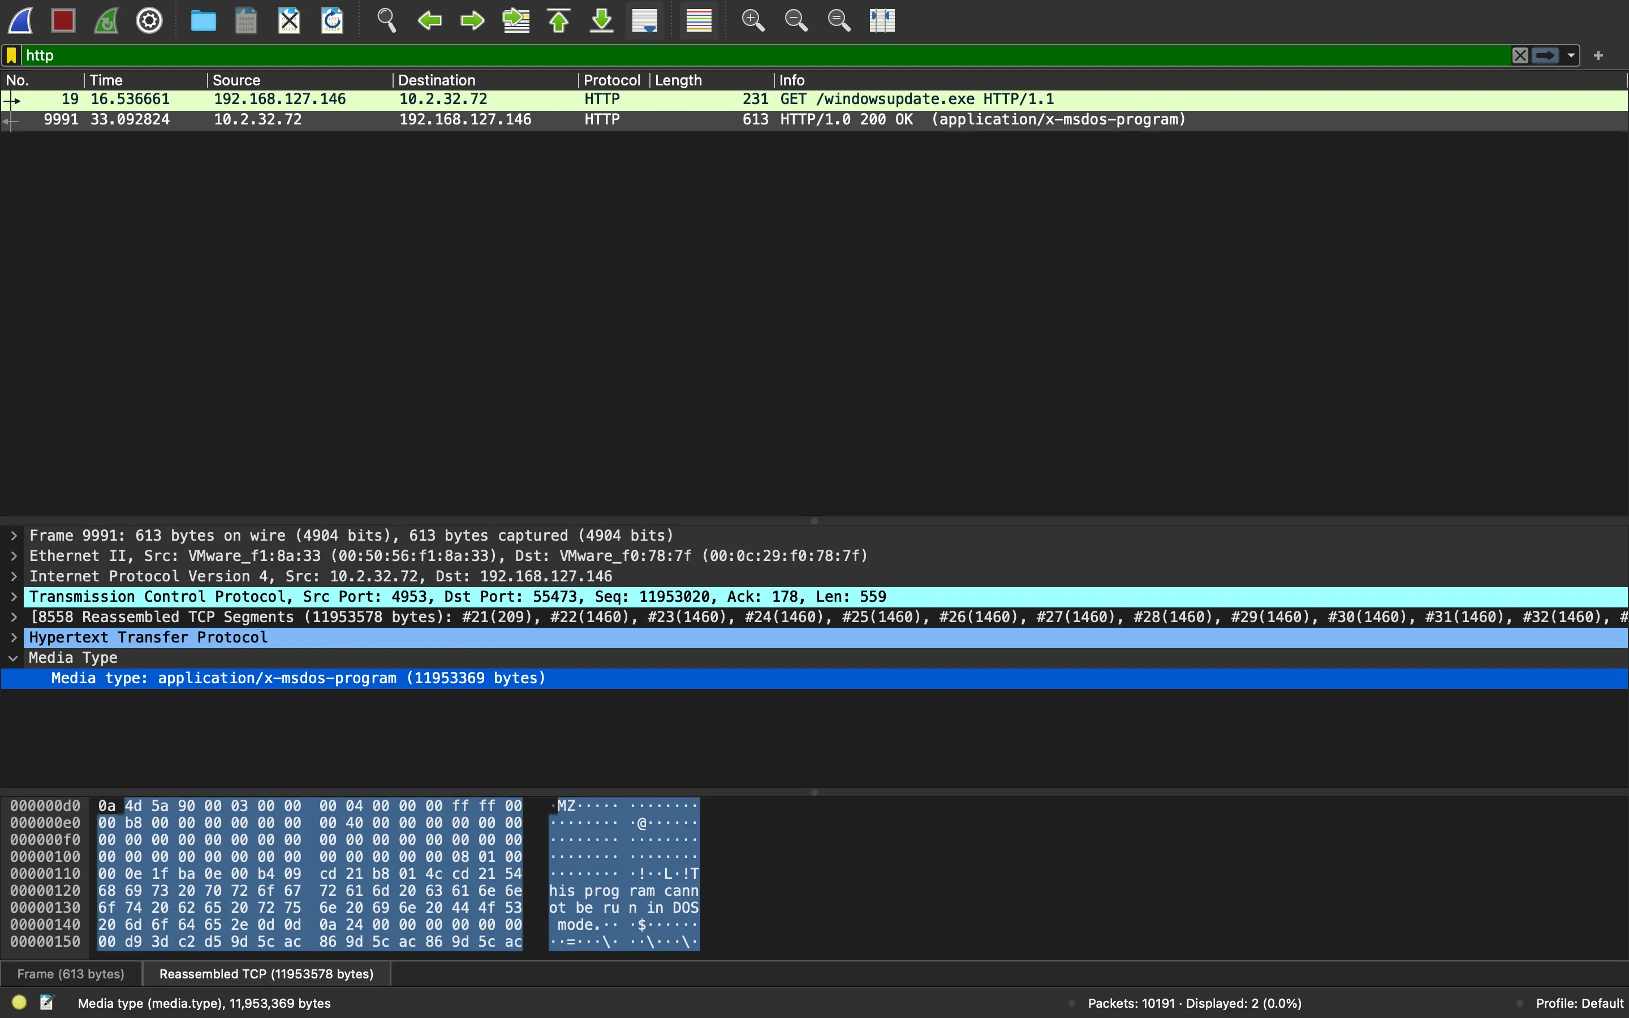
Task: Toggle auto-scroll during live capture
Action: [x=645, y=20]
